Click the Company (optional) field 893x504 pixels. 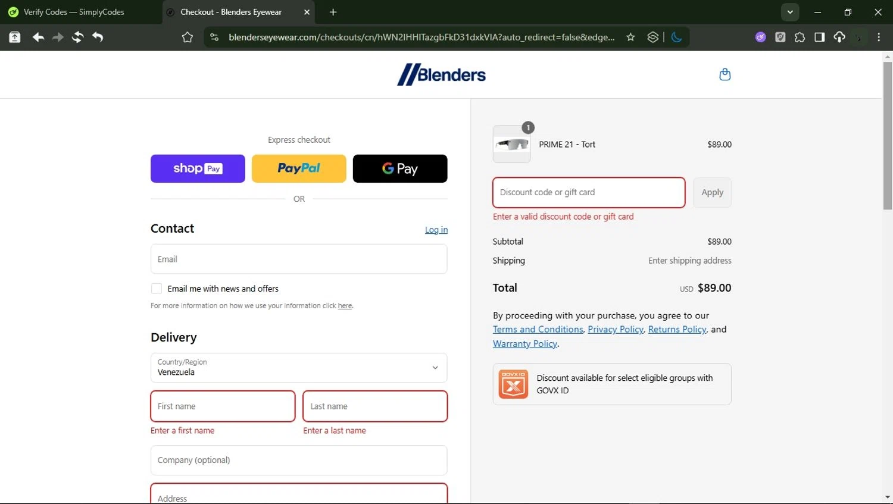[x=299, y=460]
